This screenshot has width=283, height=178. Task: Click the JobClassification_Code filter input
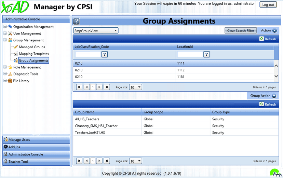[x=88, y=54]
